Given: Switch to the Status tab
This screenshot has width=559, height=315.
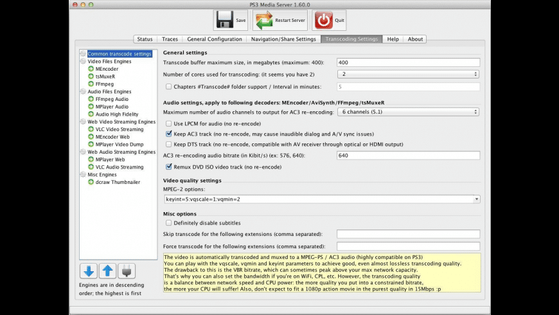Looking at the screenshot, I should (145, 39).
